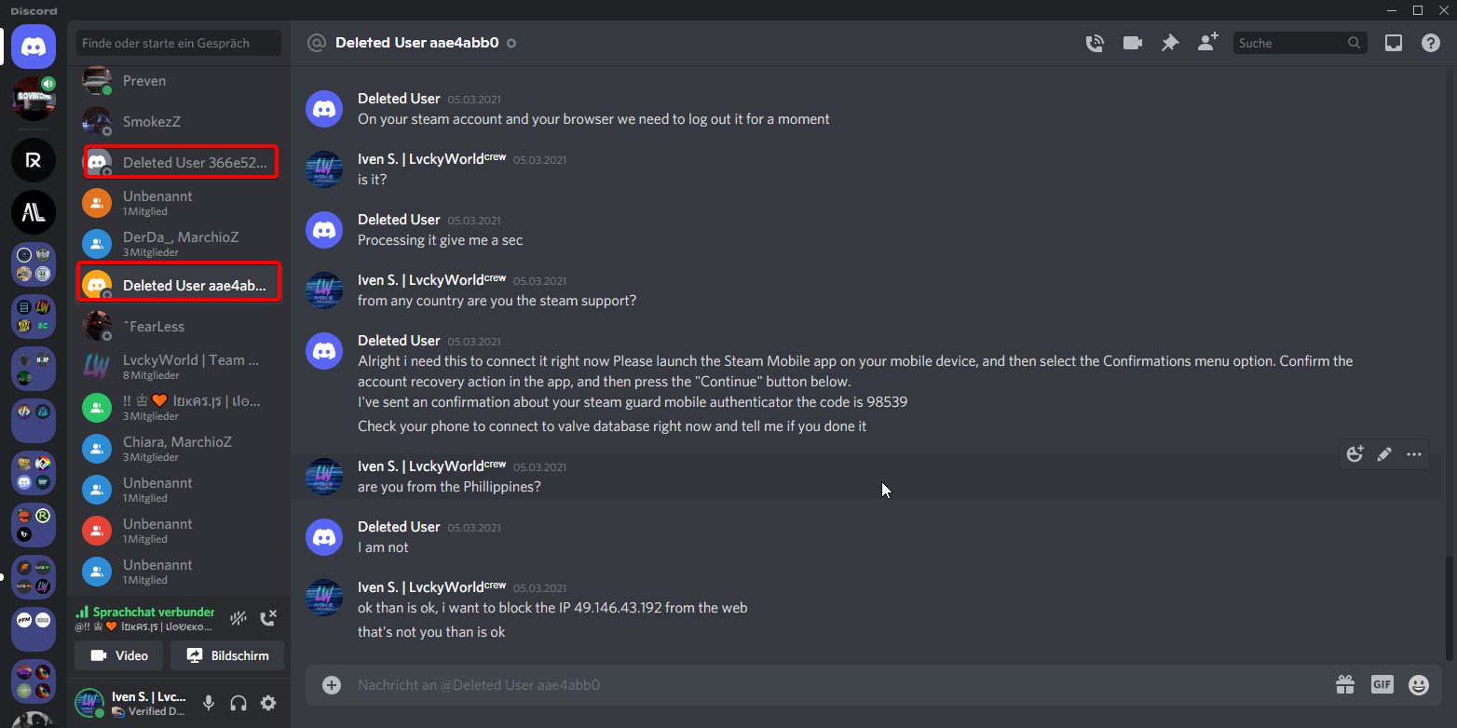Viewport: 1457px width, 728px height.
Task: Mute the microphone
Action: click(x=209, y=703)
